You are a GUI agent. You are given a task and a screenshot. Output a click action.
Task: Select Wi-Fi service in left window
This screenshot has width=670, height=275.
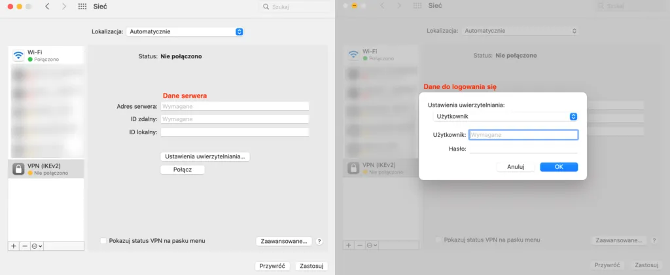(x=46, y=55)
